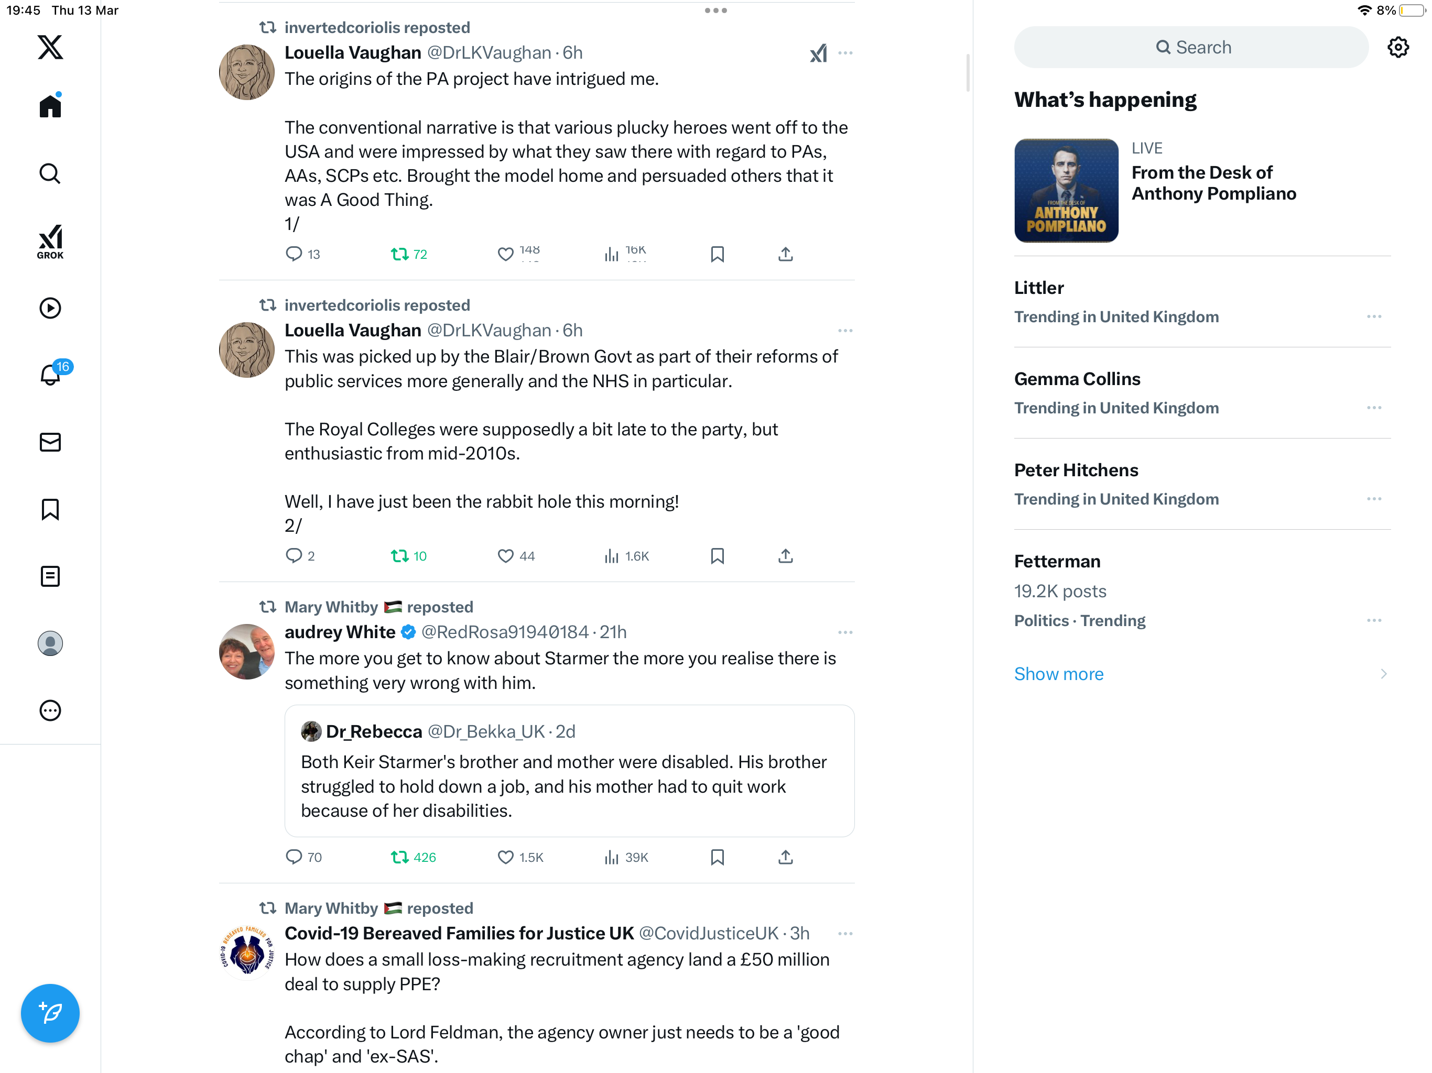Bookmark the audrey White post
The width and height of the screenshot is (1432, 1073).
coord(717,857)
